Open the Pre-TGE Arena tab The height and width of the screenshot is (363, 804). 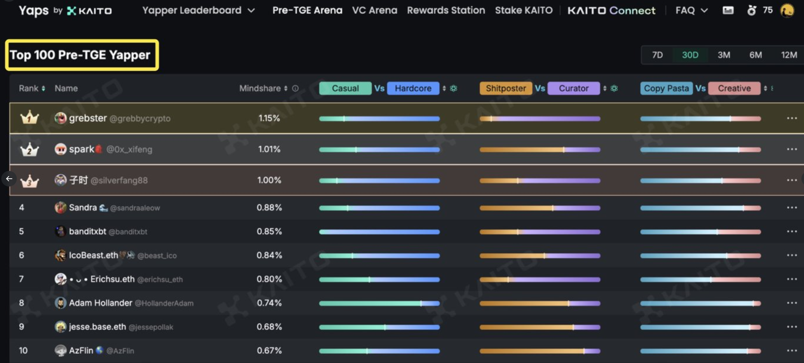tap(307, 10)
